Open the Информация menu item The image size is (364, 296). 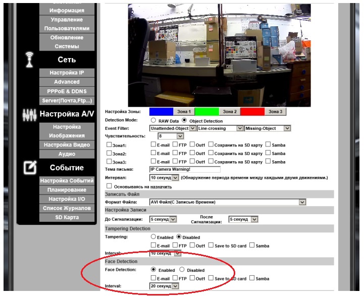coord(67,10)
